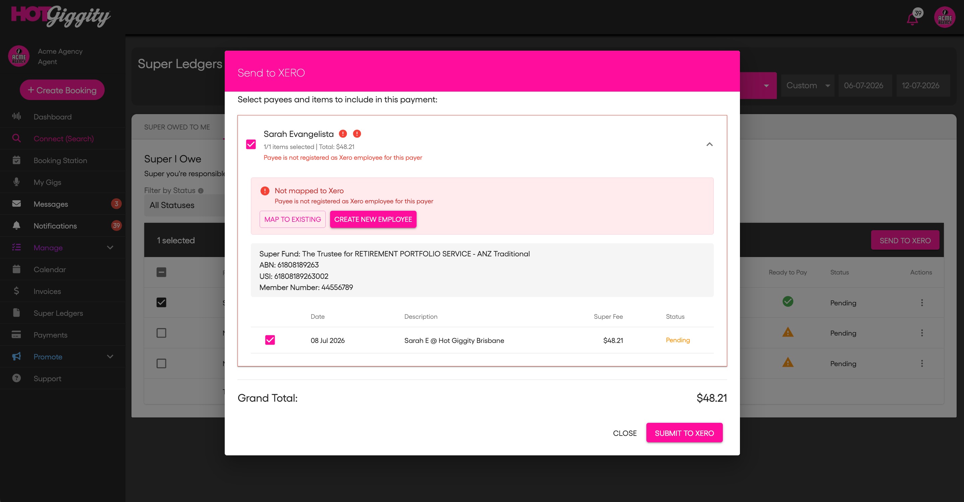Click the My Gigs microphone icon
The image size is (964, 502).
point(16,182)
